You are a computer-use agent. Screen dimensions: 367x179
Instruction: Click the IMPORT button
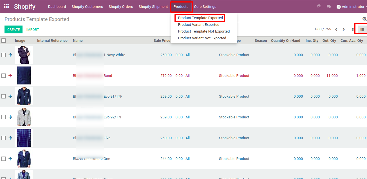[x=33, y=29]
